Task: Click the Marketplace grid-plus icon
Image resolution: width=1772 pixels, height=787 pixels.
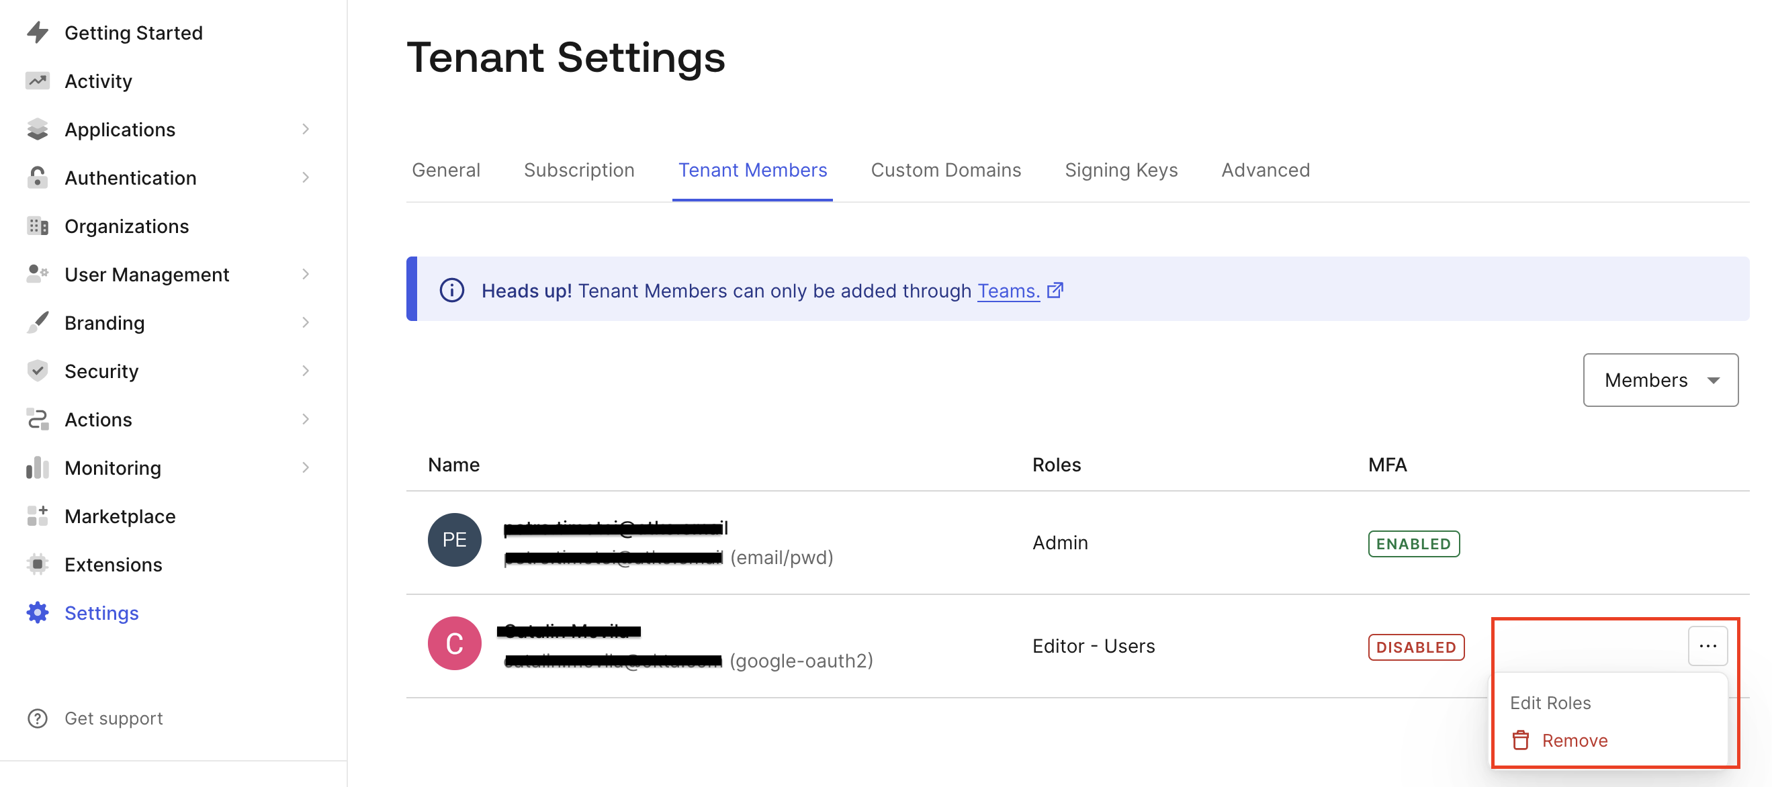Action: [x=38, y=515]
